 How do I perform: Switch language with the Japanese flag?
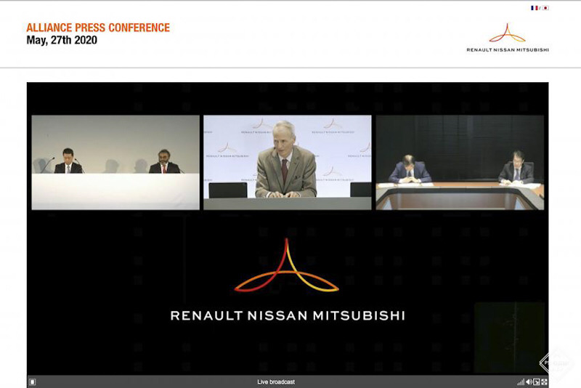tap(545, 8)
